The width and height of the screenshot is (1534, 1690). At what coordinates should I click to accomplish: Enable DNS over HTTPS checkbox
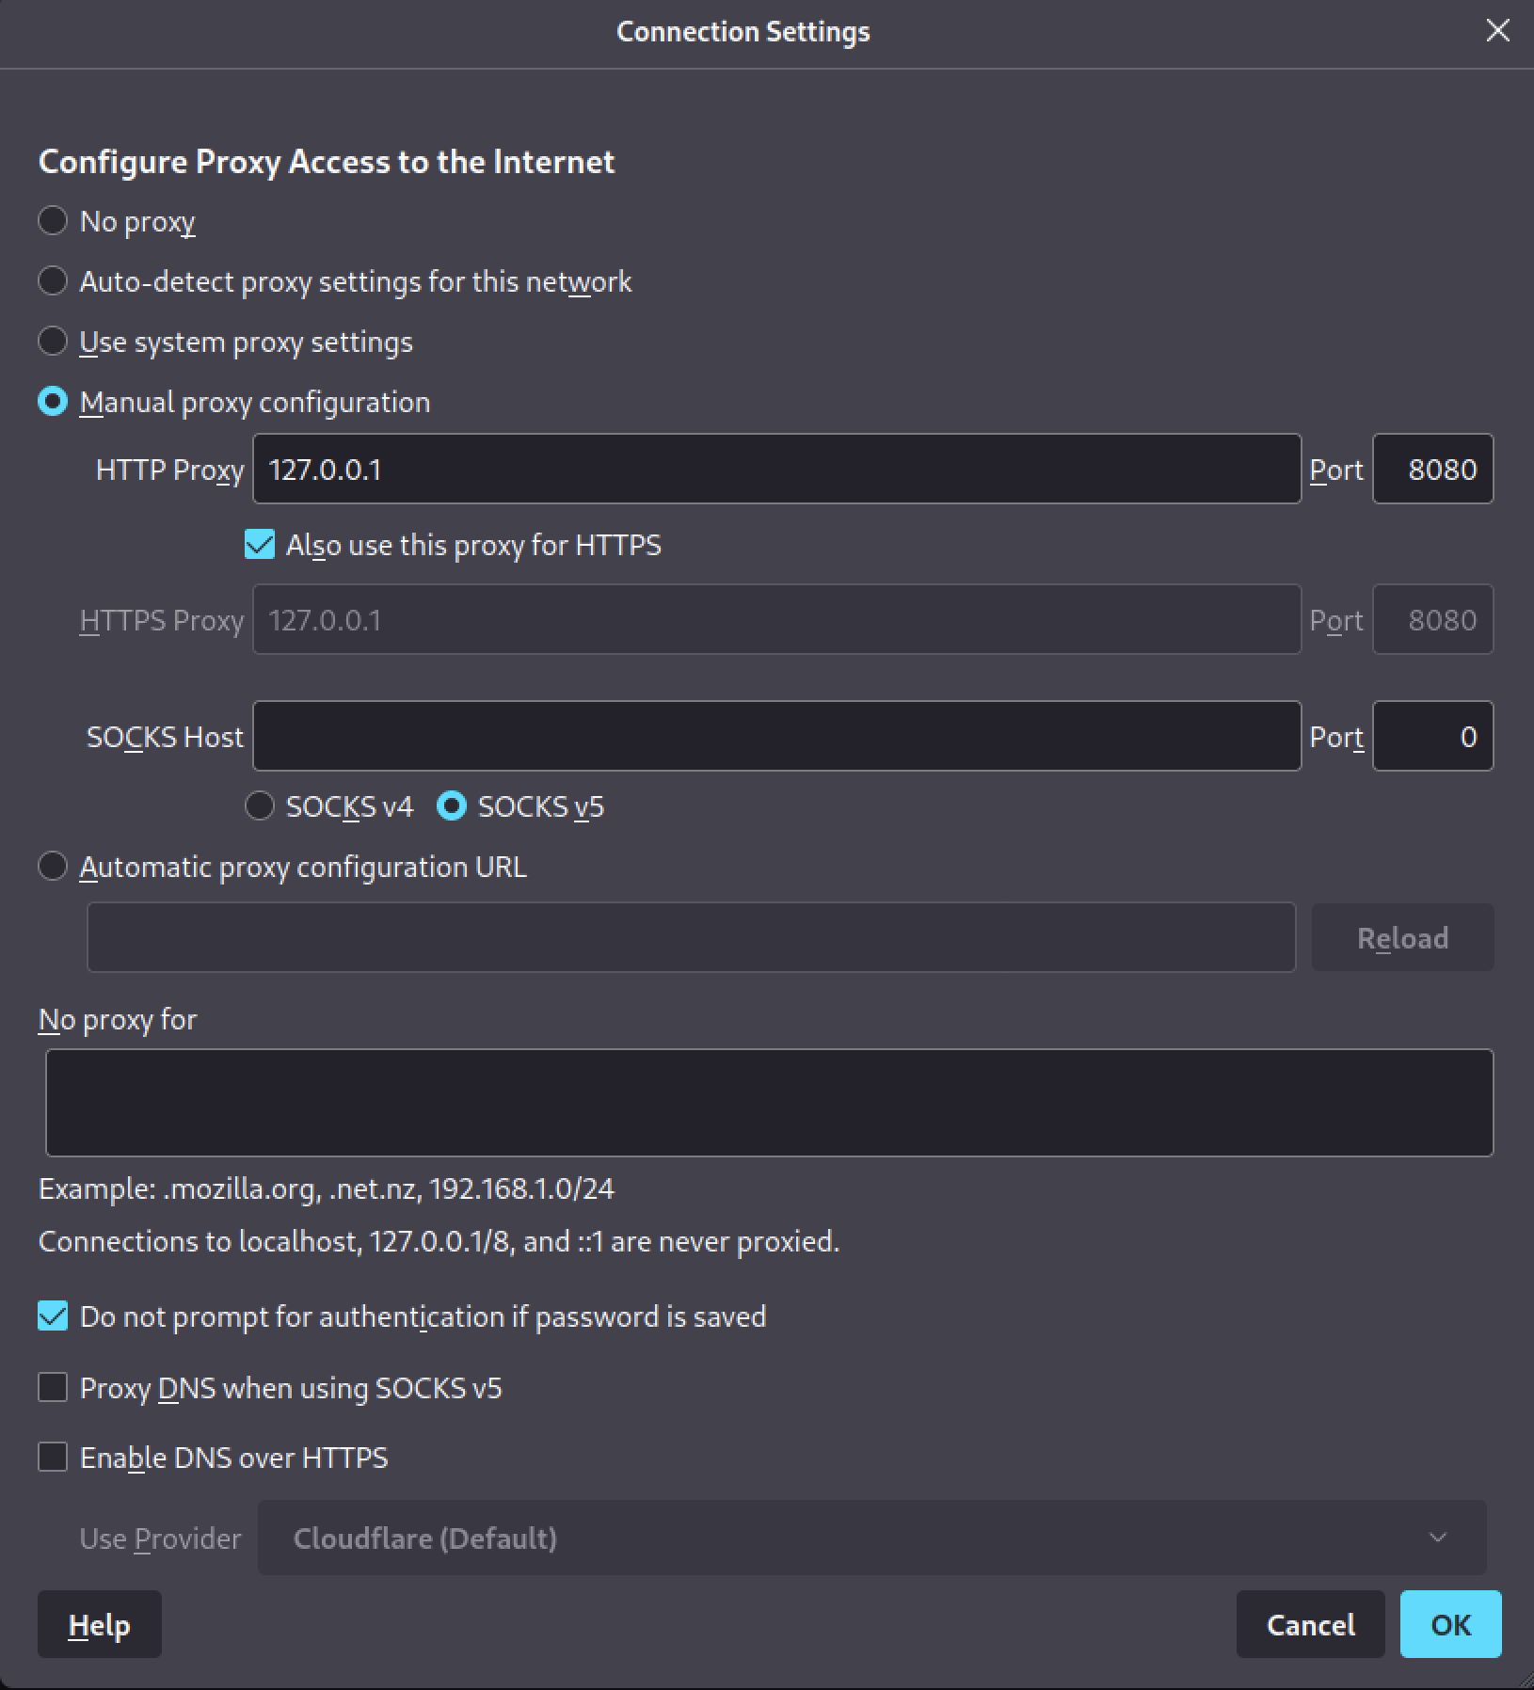coord(53,1458)
